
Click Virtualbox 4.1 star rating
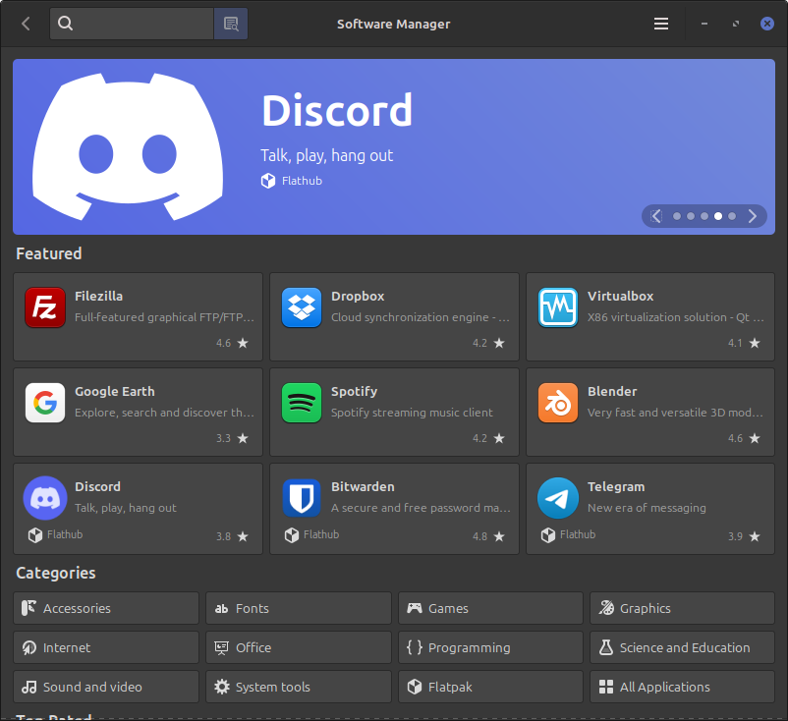point(745,343)
